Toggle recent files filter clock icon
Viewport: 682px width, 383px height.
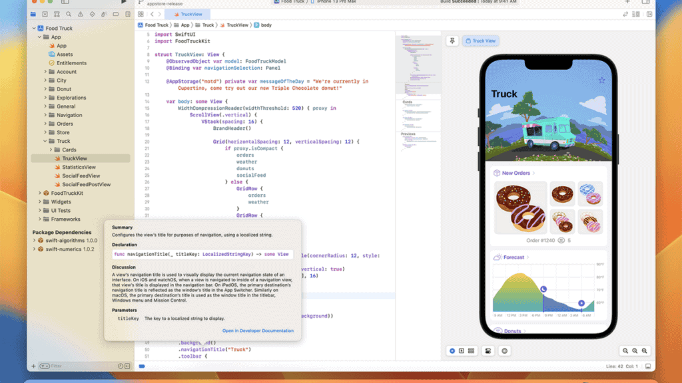tap(121, 366)
